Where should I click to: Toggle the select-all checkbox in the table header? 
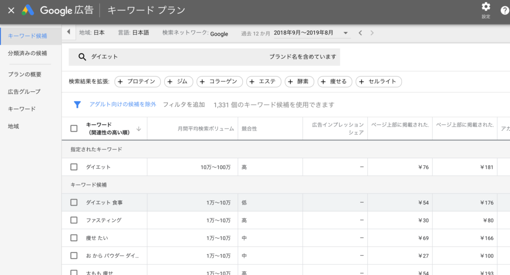point(74,129)
